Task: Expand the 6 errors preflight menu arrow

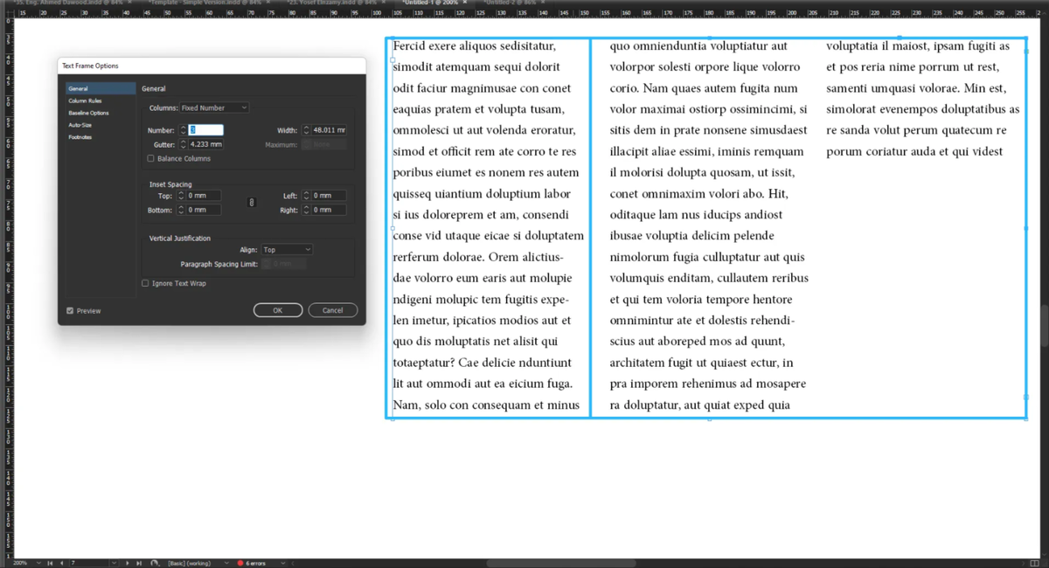Action: coord(282,563)
